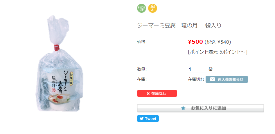
Task: Click the 在庫切れ stock status text
Action: (x=196, y=80)
